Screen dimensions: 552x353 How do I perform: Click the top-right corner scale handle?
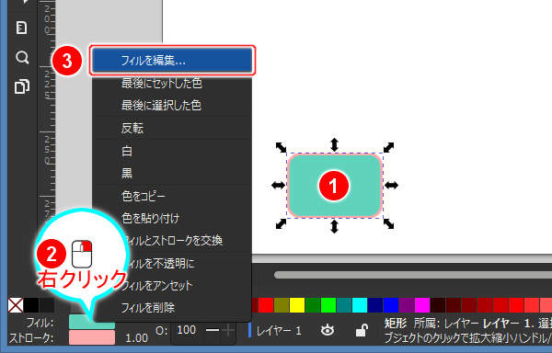(x=388, y=147)
